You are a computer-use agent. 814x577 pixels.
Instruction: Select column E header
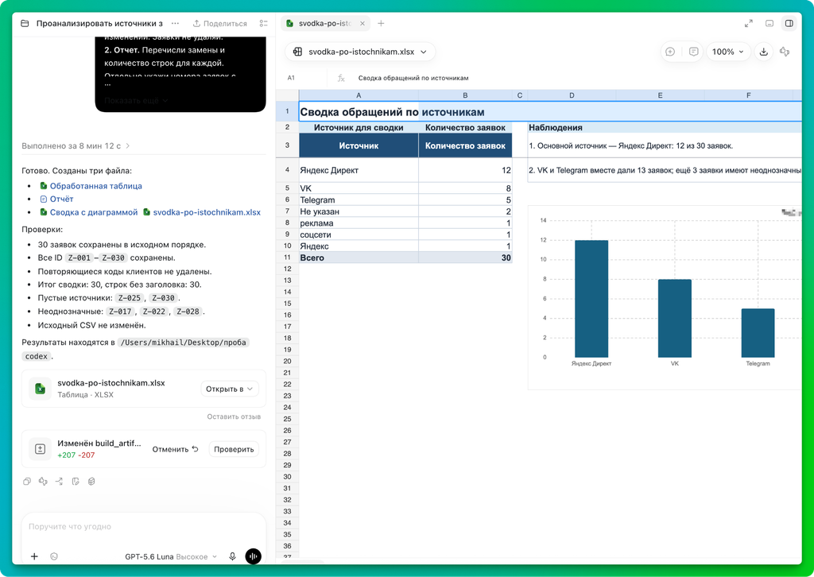pos(660,95)
